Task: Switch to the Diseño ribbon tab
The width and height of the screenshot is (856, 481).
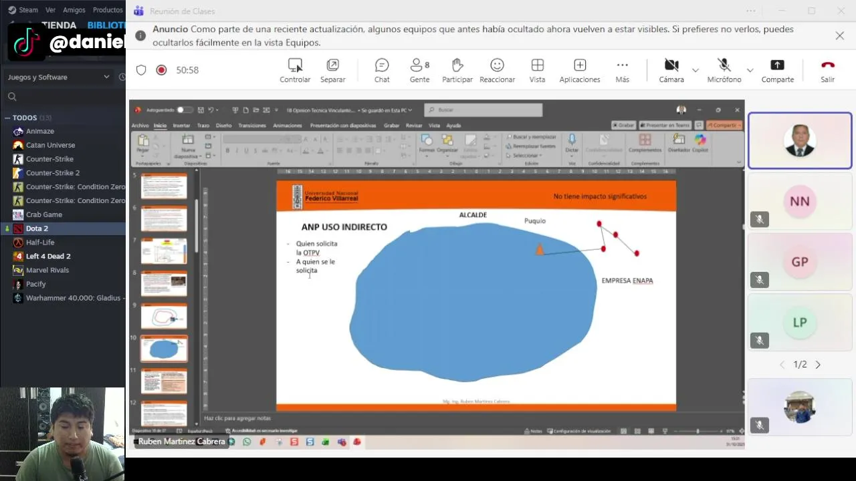Action: point(223,126)
